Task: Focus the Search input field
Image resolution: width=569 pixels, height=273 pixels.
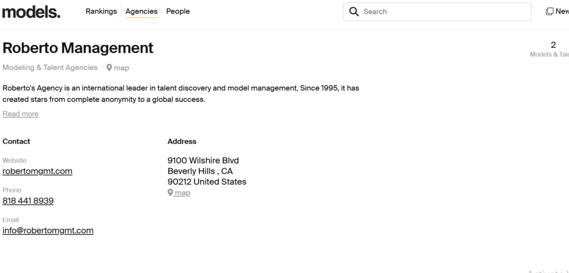Action: click(445, 12)
